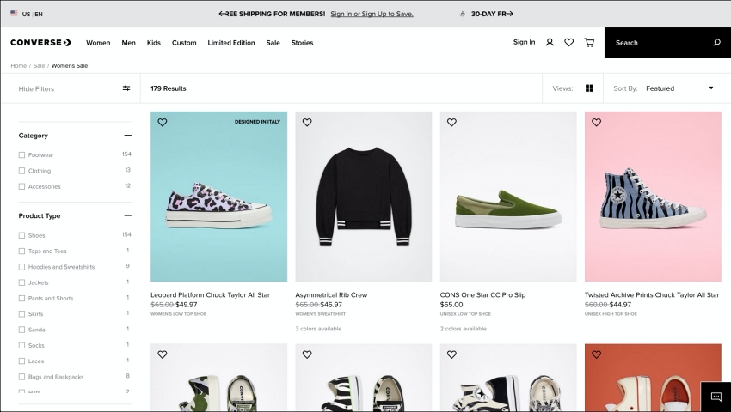Screen dimensions: 731x412
Task: Open the Kids menu
Action: point(154,43)
